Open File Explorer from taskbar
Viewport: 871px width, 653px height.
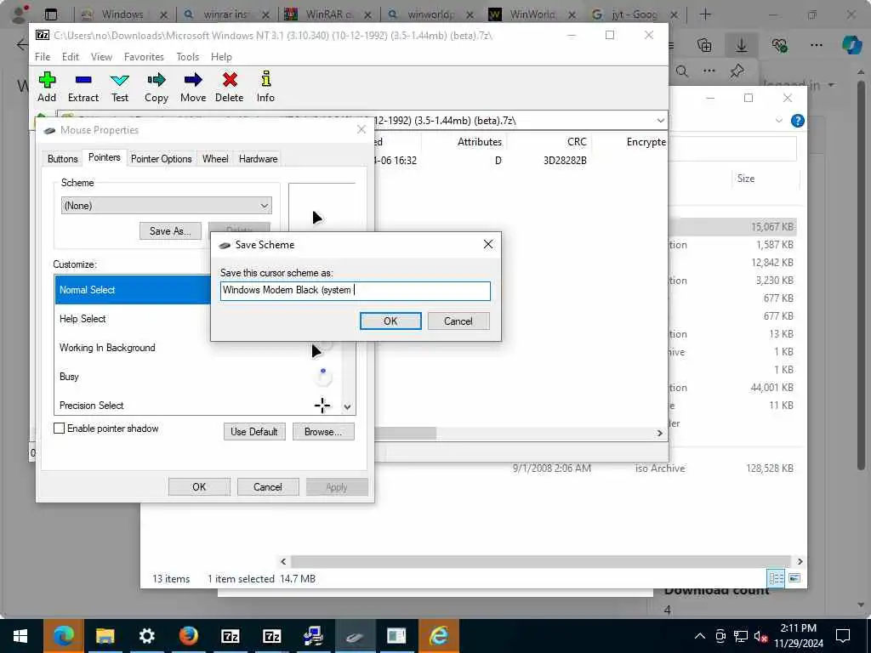tap(105, 636)
